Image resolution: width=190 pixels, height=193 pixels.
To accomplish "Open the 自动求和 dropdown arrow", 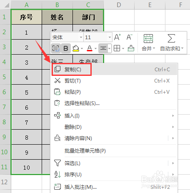I will (x=182, y=48).
